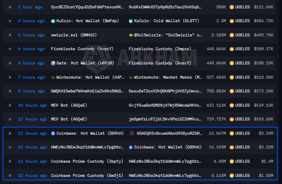
Task: Click the USELES coin icon in the $3.19M row
Action: point(232,133)
